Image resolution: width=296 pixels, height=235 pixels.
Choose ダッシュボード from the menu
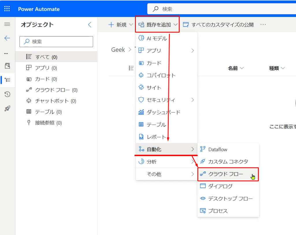[166, 112]
